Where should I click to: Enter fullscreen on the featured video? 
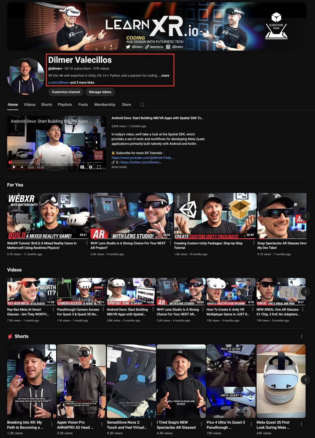coord(99,167)
